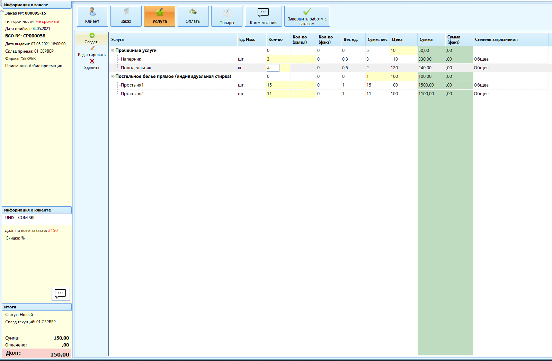Viewport: 552px width, 361px height.
Task: Click the Сумм. вес column header
Action: pos(377,39)
